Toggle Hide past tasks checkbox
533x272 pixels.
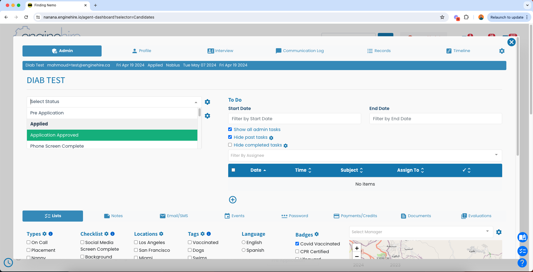coord(230,137)
